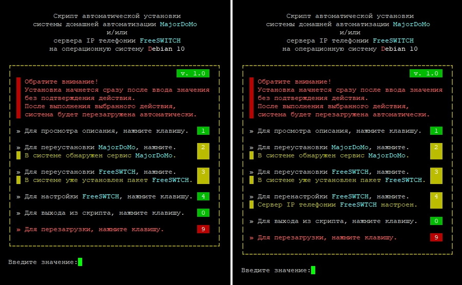This screenshot has height=285, width=462.
Task: Click 'В системе обнаружен сервис MajorDoMo.' right terminal
Action: 333,155
